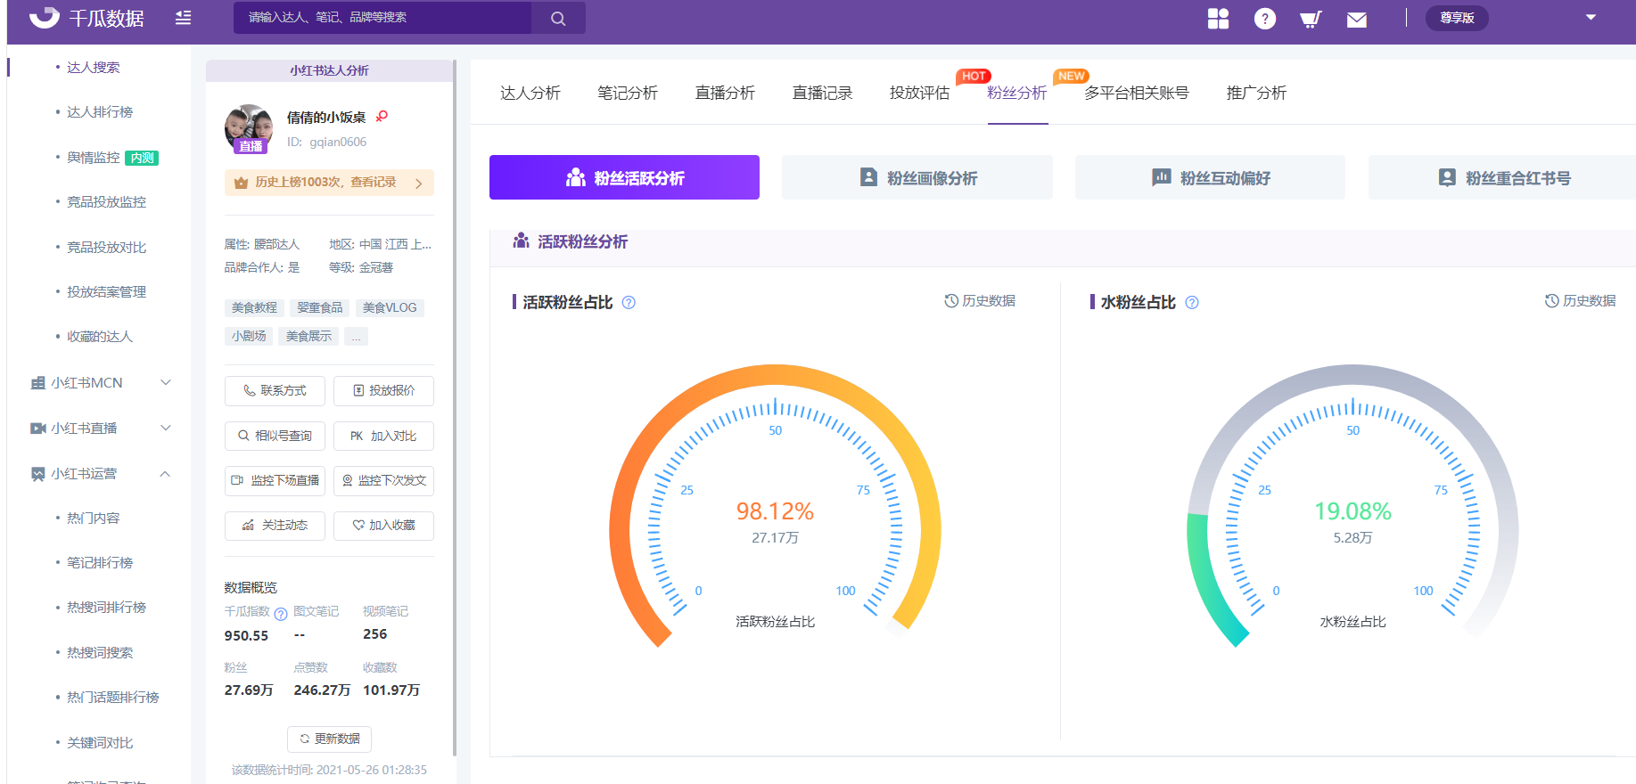Image resolution: width=1636 pixels, height=784 pixels.
Task: Click the influencer avatar thumbnail
Action: 249,128
